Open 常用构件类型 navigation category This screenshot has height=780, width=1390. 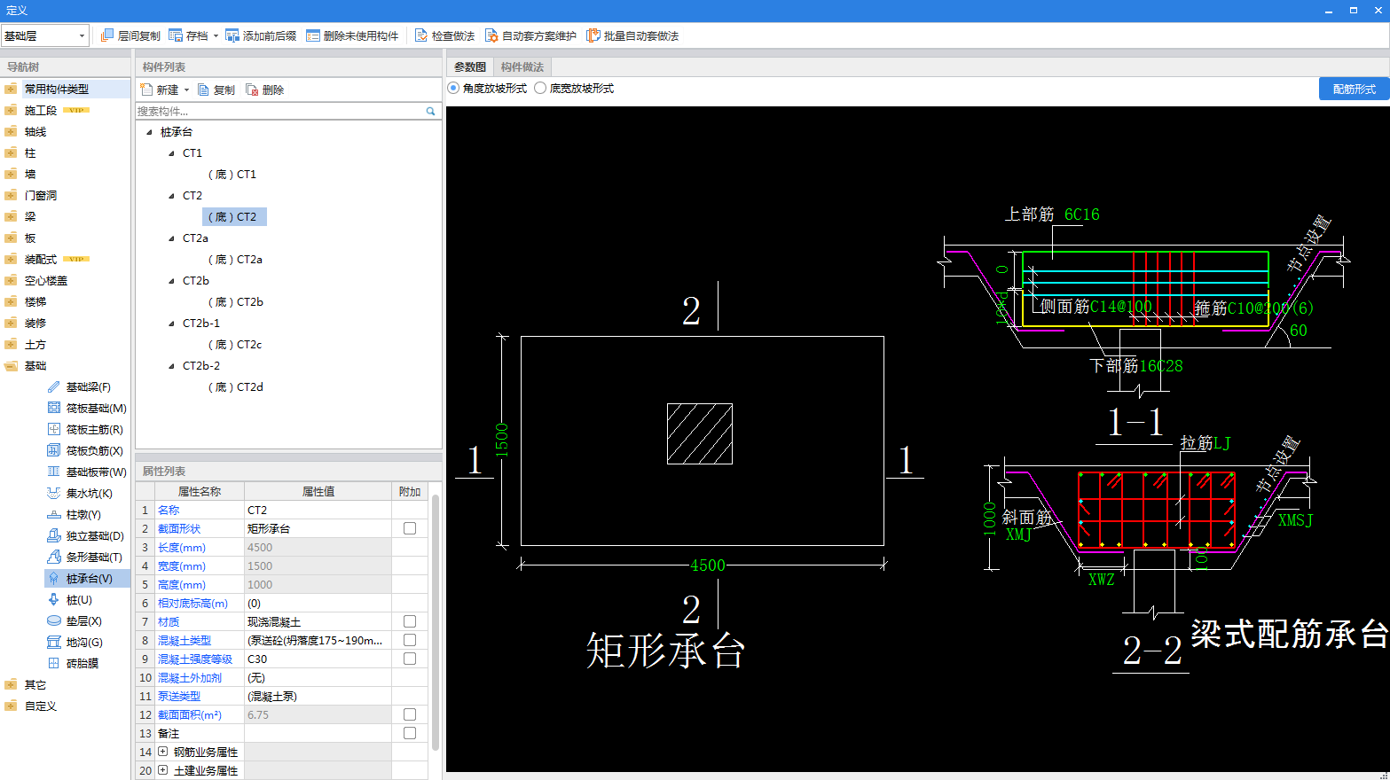[57, 89]
